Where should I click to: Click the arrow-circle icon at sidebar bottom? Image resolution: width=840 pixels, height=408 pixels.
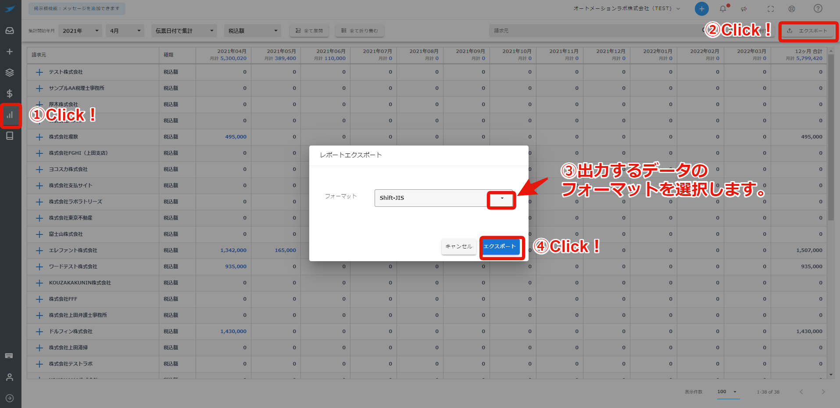pyautogui.click(x=10, y=398)
